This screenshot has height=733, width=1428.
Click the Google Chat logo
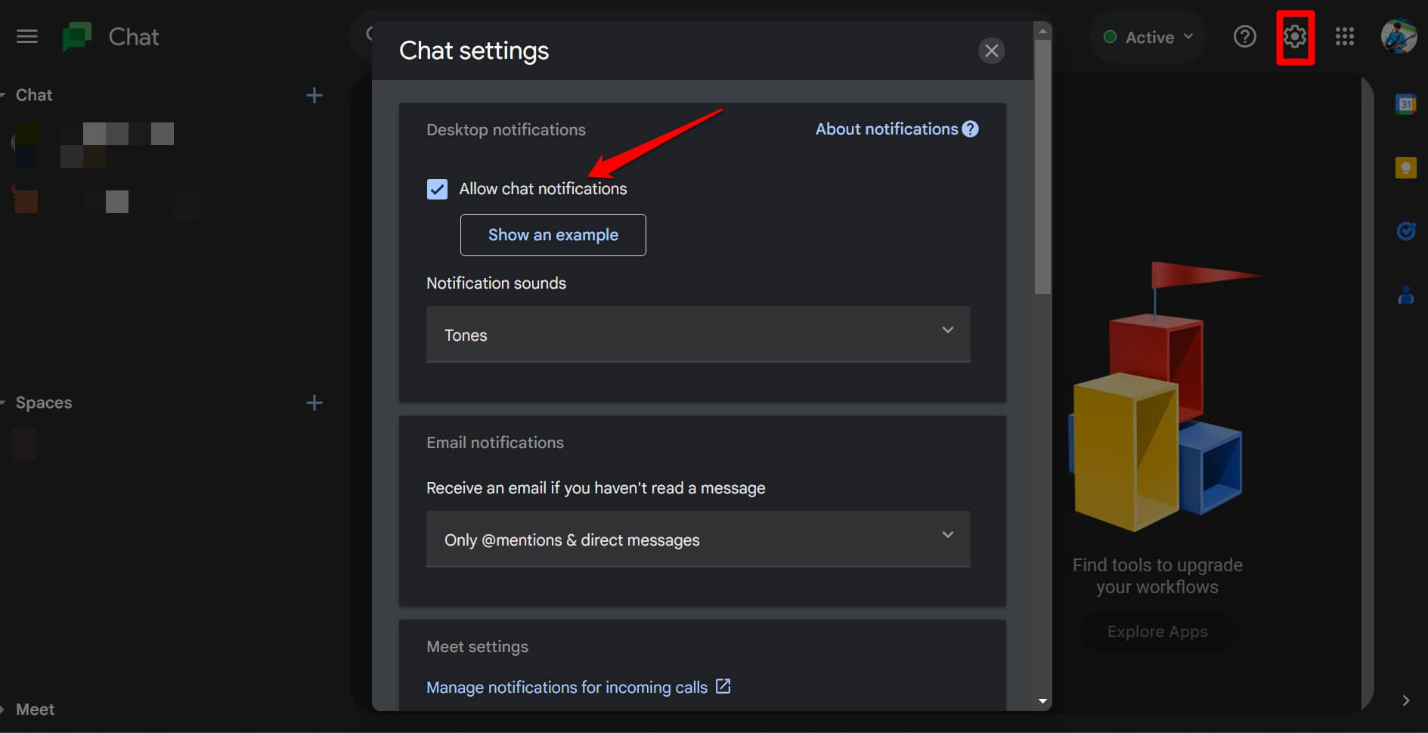76,36
